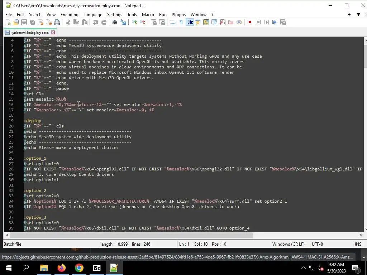367x275 pixels.
Task: Open the Language menu
Action: point(93,14)
